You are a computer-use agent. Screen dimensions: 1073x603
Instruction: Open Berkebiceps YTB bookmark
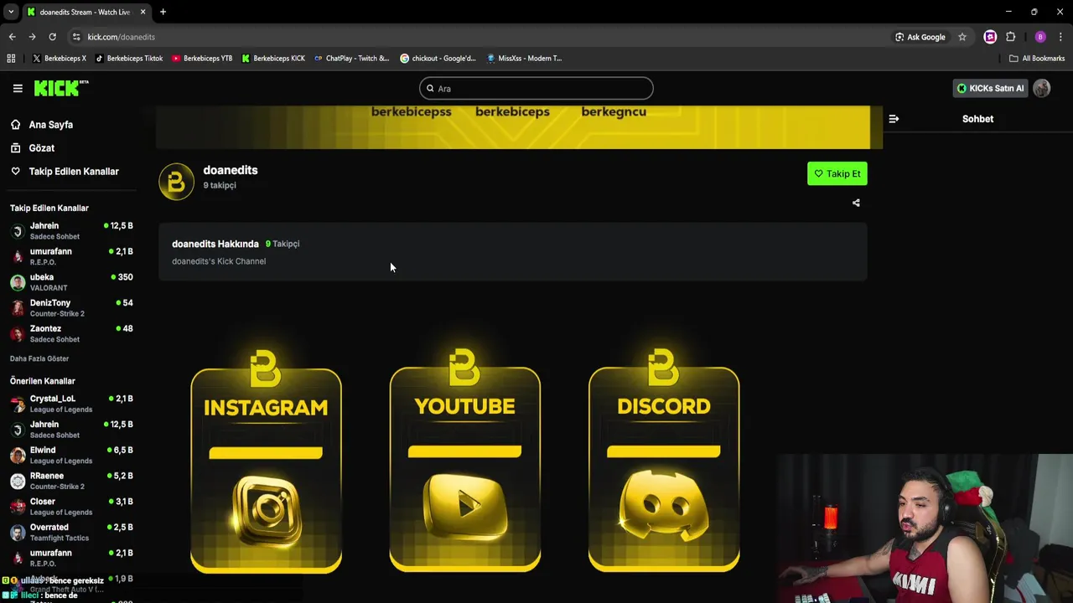pyautogui.click(x=202, y=59)
